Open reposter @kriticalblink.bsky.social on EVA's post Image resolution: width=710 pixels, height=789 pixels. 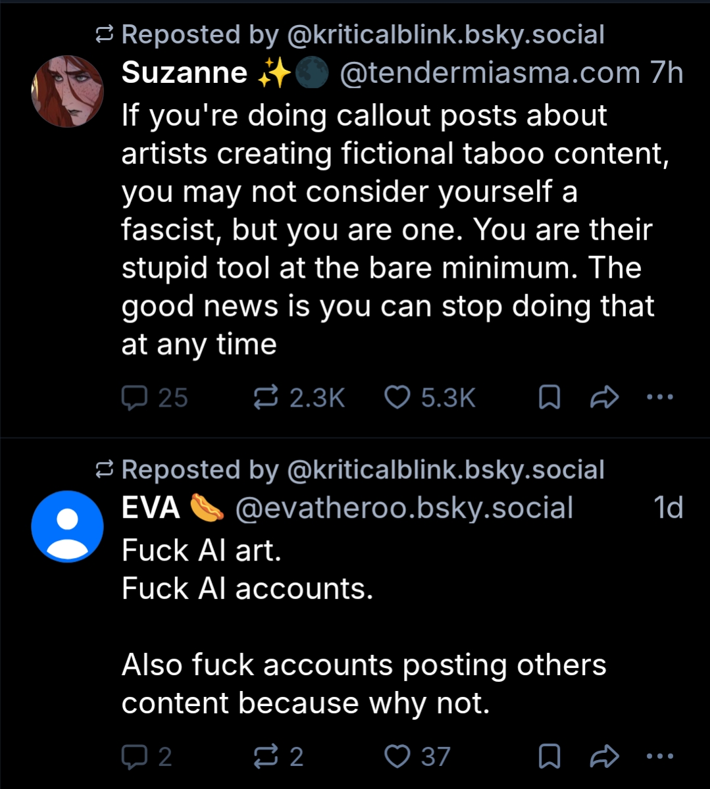445,470
